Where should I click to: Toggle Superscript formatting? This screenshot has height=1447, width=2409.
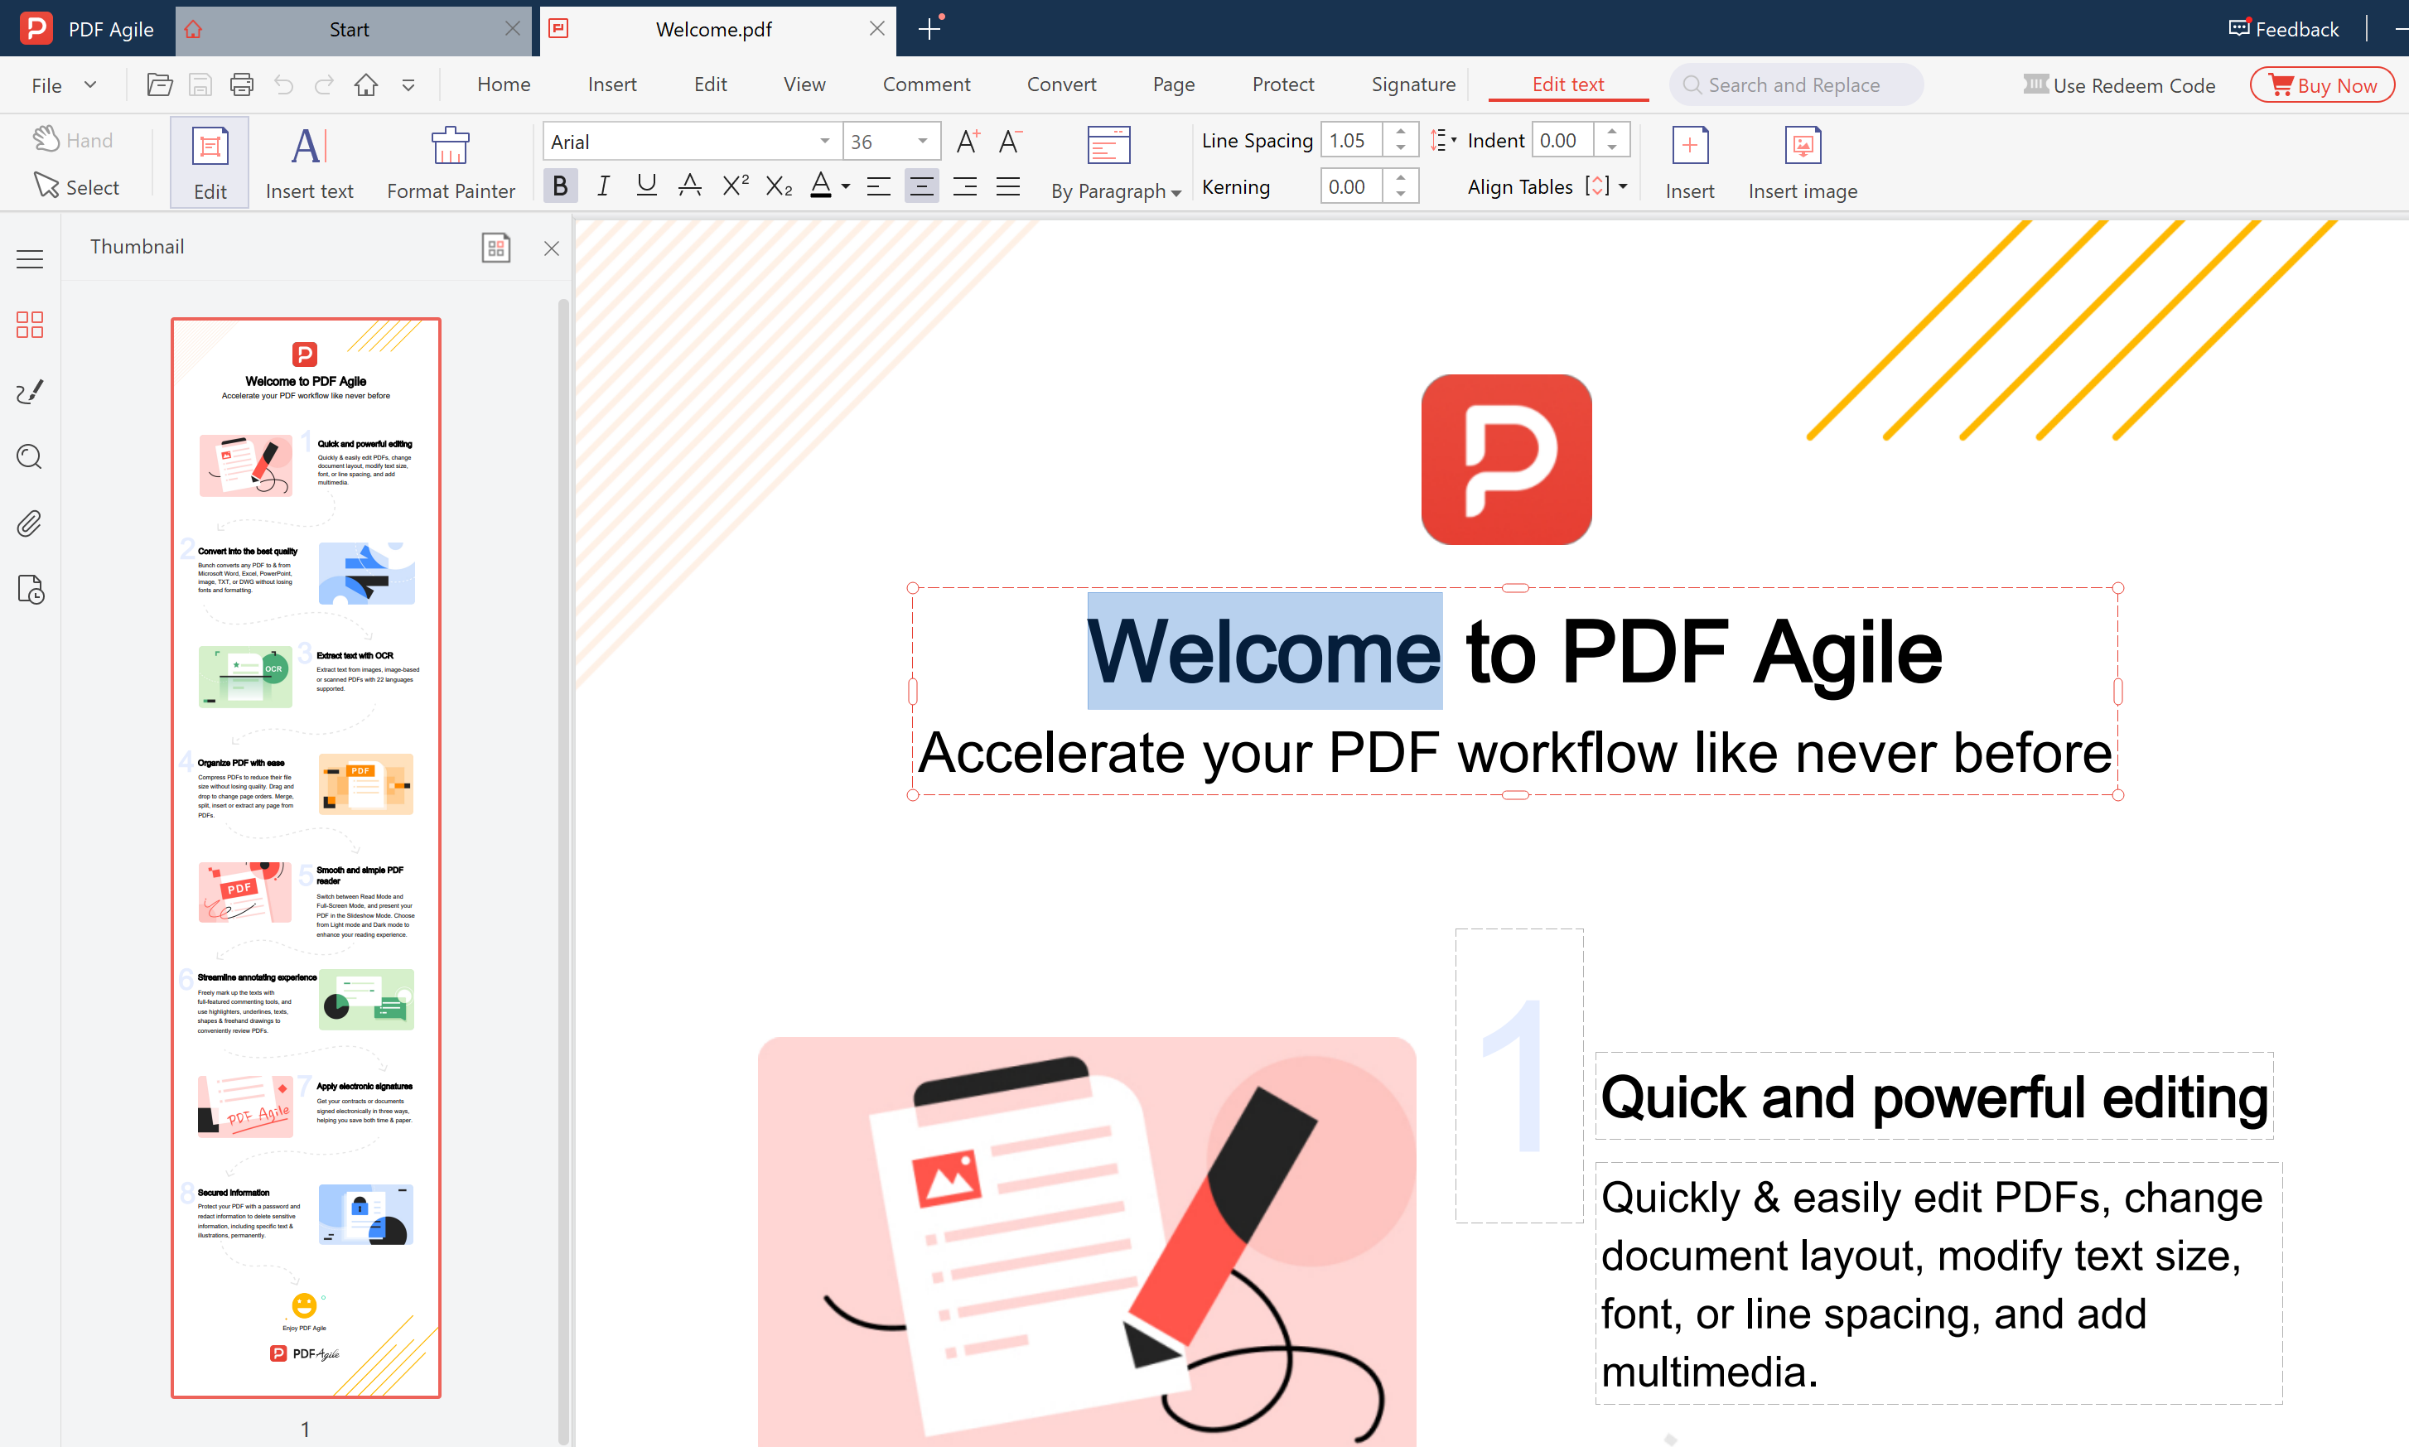(x=735, y=186)
